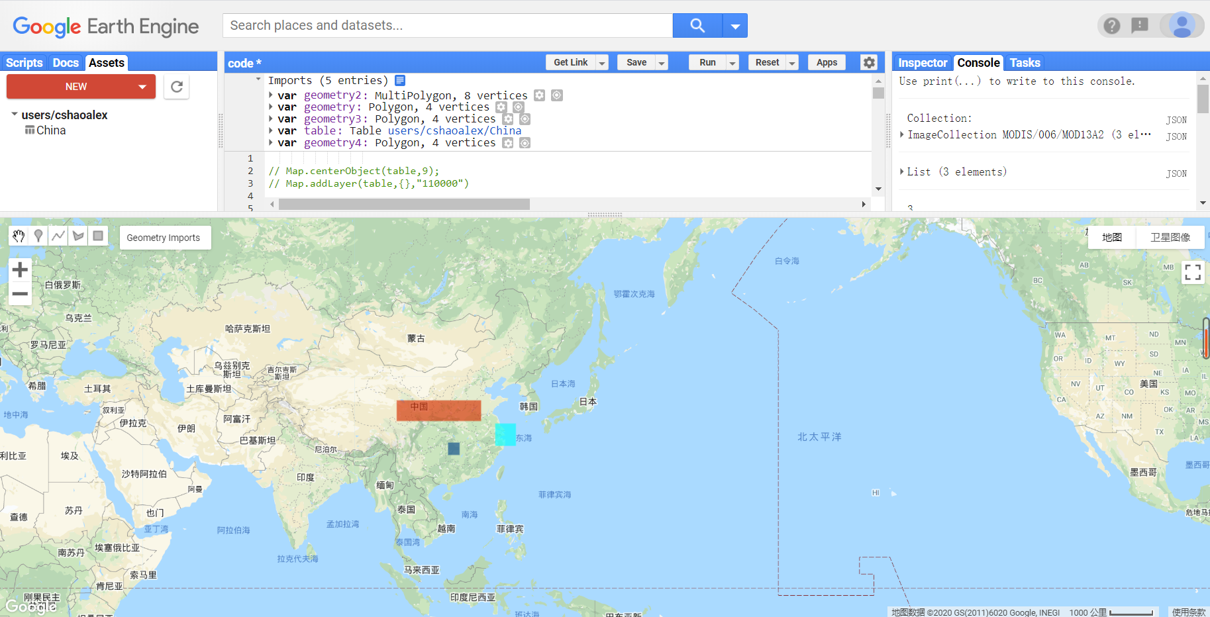The image size is (1210, 617).
Task: Expand the geometry3 import entry
Action: (x=272, y=119)
